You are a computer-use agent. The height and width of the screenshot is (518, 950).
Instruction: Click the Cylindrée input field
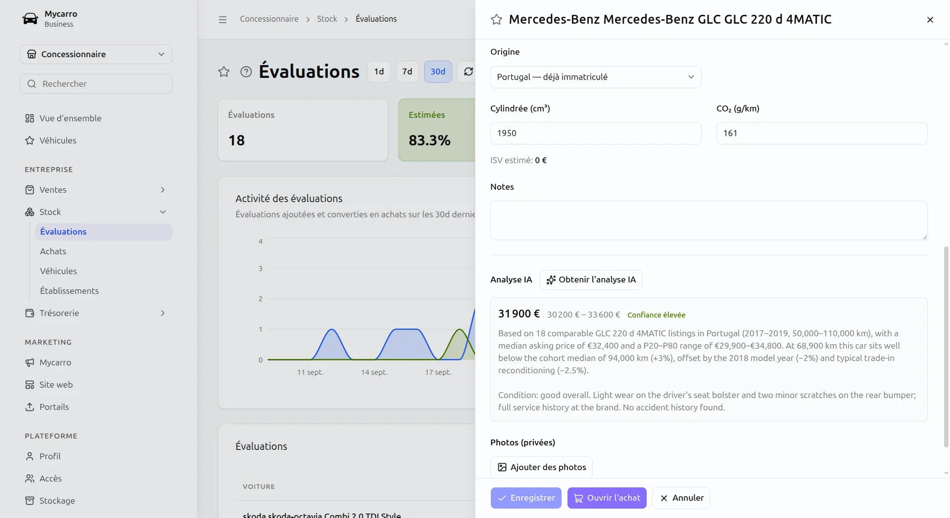click(x=596, y=133)
